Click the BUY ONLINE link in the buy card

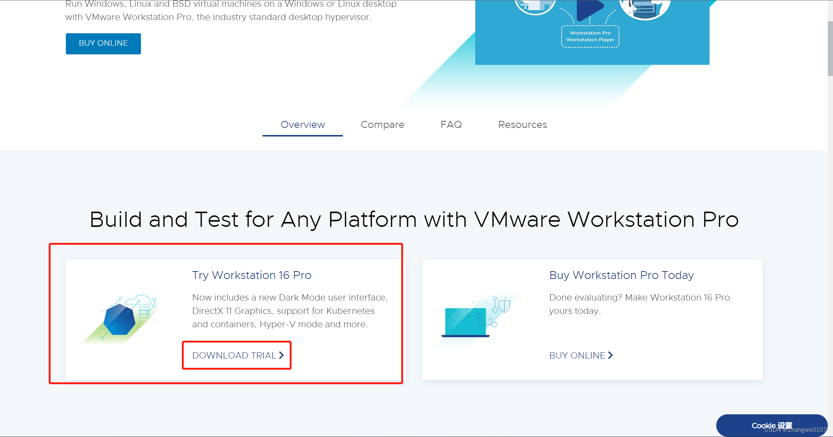[577, 356]
